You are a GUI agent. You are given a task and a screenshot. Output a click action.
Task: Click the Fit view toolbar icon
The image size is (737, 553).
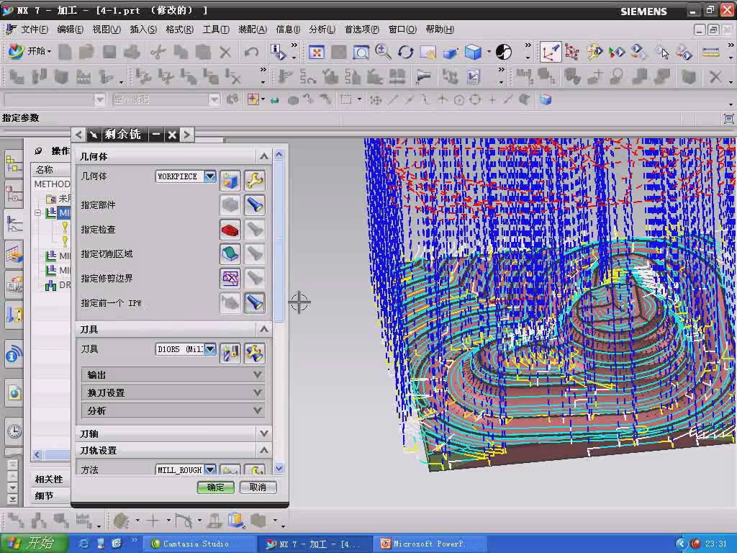coord(317,52)
